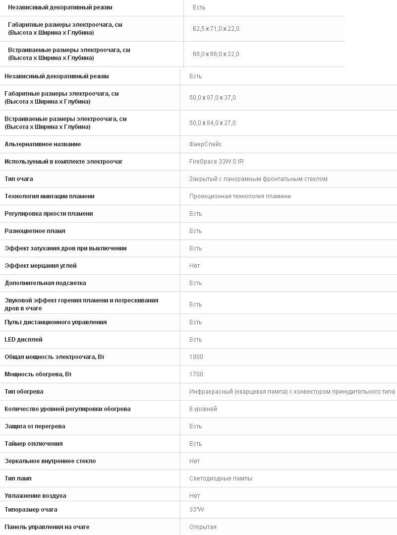Click the "6 уровней" value
397x535 pixels.
(x=203, y=409)
